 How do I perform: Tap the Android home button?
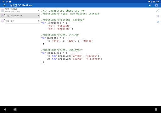tap(15, 110)
